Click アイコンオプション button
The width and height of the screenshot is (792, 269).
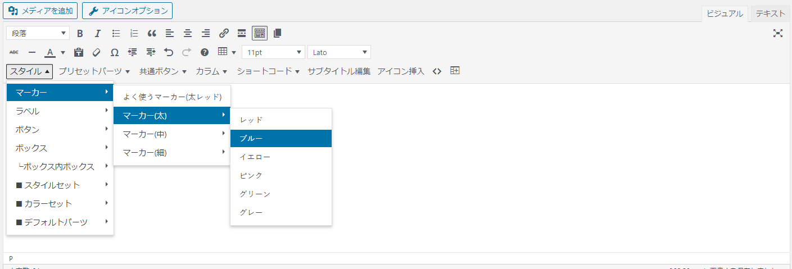point(127,11)
